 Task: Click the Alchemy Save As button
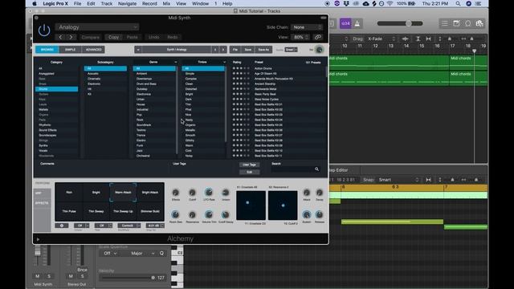263,50
